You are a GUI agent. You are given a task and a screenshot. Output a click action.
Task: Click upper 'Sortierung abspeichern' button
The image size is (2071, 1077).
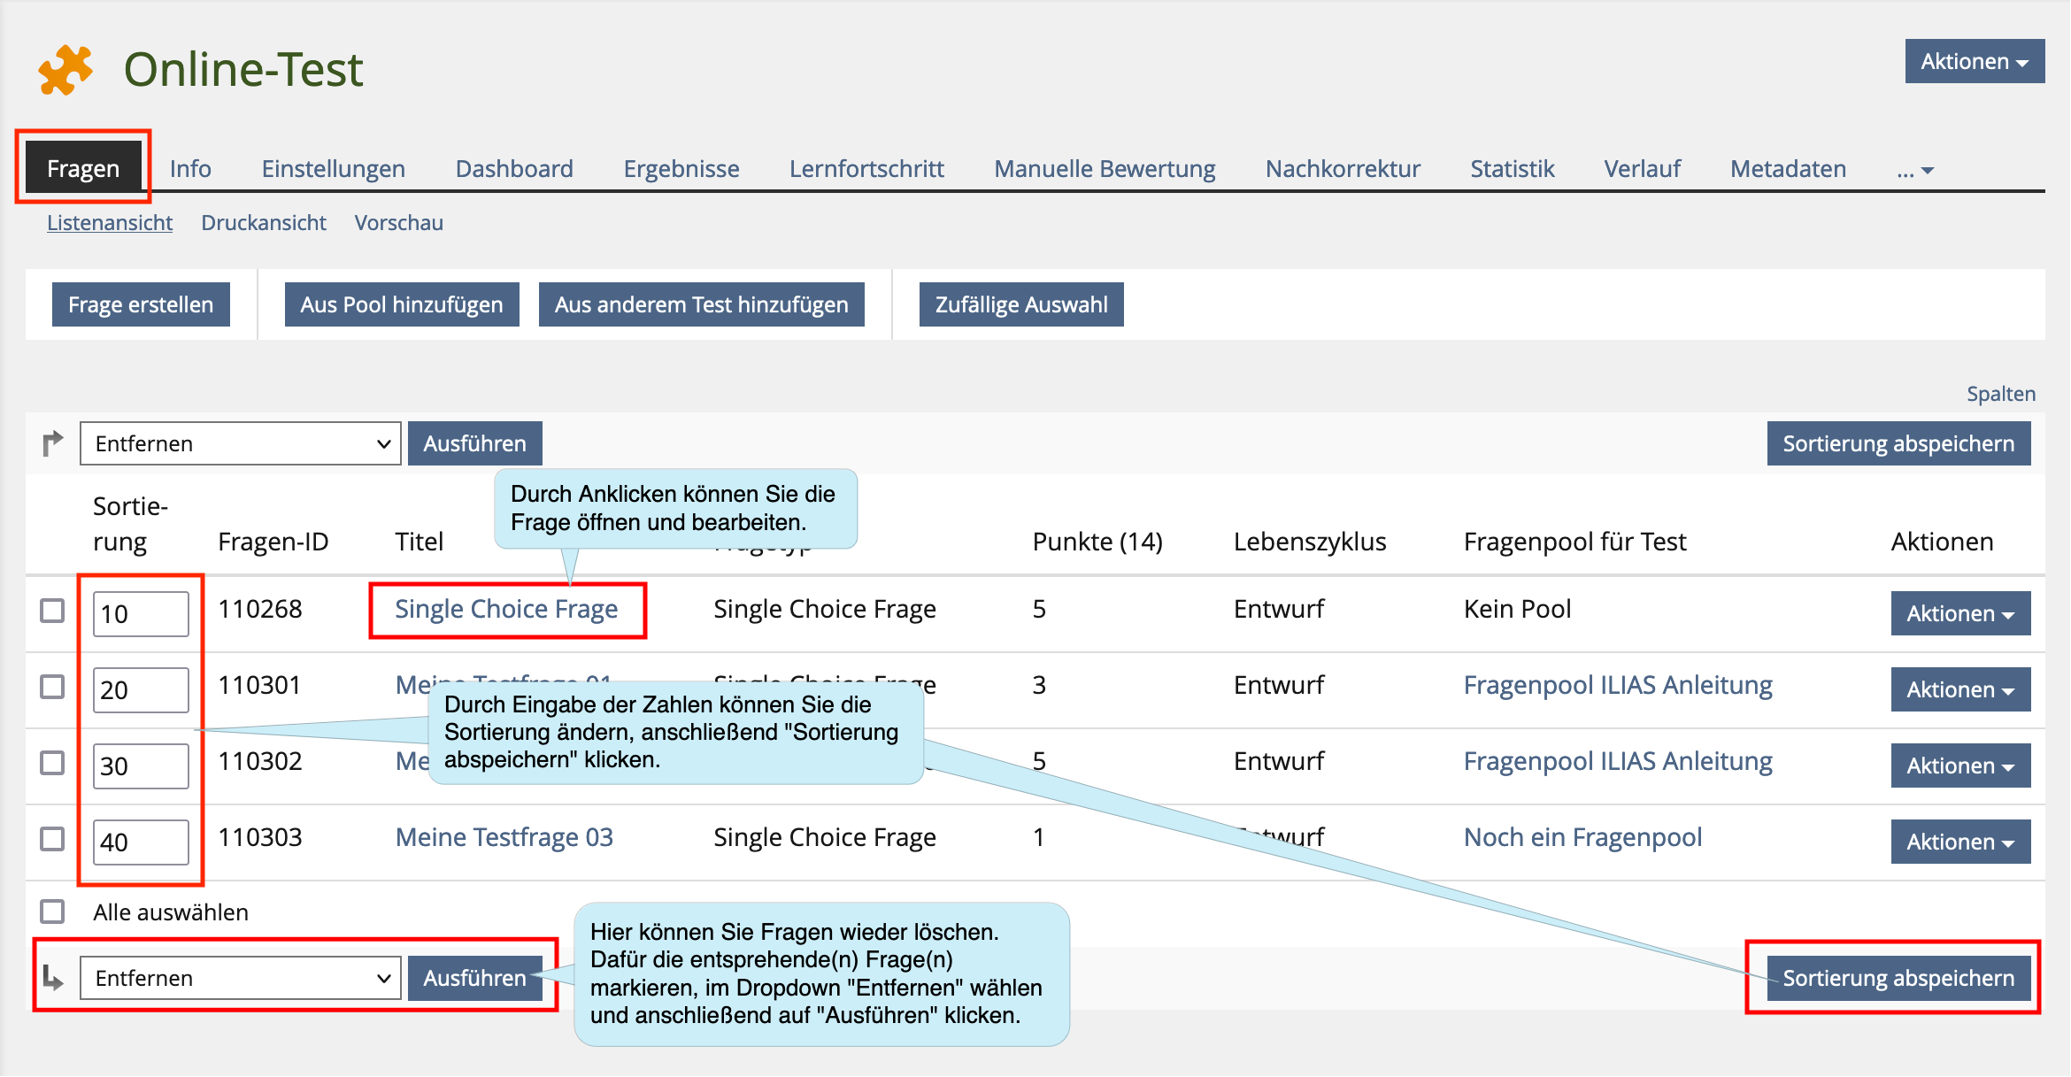point(1898,443)
